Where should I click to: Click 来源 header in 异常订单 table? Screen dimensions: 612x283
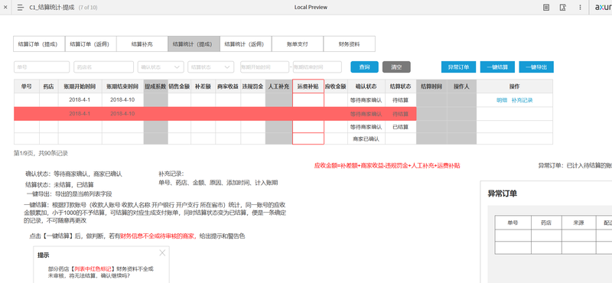[x=578, y=223]
